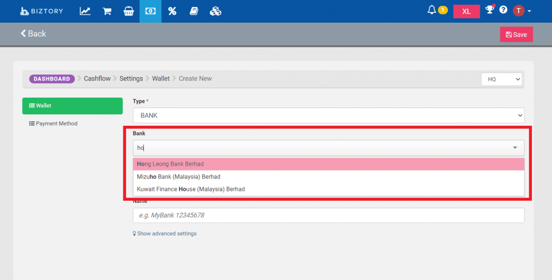The height and width of the screenshot is (280, 552).
Task: Select the Wallet sidebar tab
Action: click(x=73, y=106)
